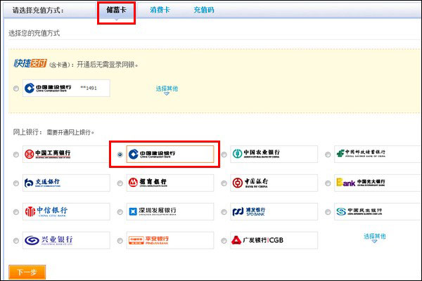This screenshot has height=281, width=422.
Task: Select the Industrial Bank (兴业银行) radio button
Action: point(15,241)
